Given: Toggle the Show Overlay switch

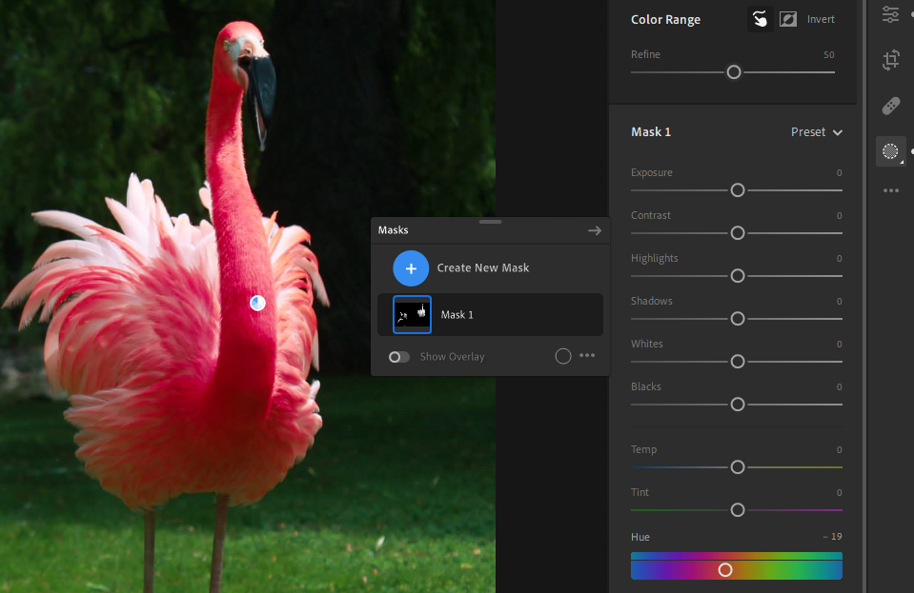Looking at the screenshot, I should coord(399,357).
